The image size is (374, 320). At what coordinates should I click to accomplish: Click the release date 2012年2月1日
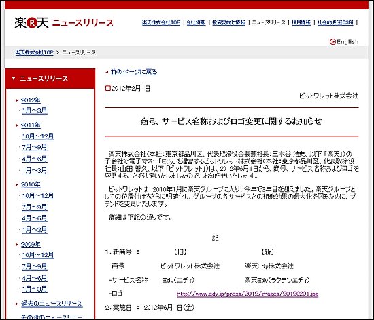pos(131,89)
